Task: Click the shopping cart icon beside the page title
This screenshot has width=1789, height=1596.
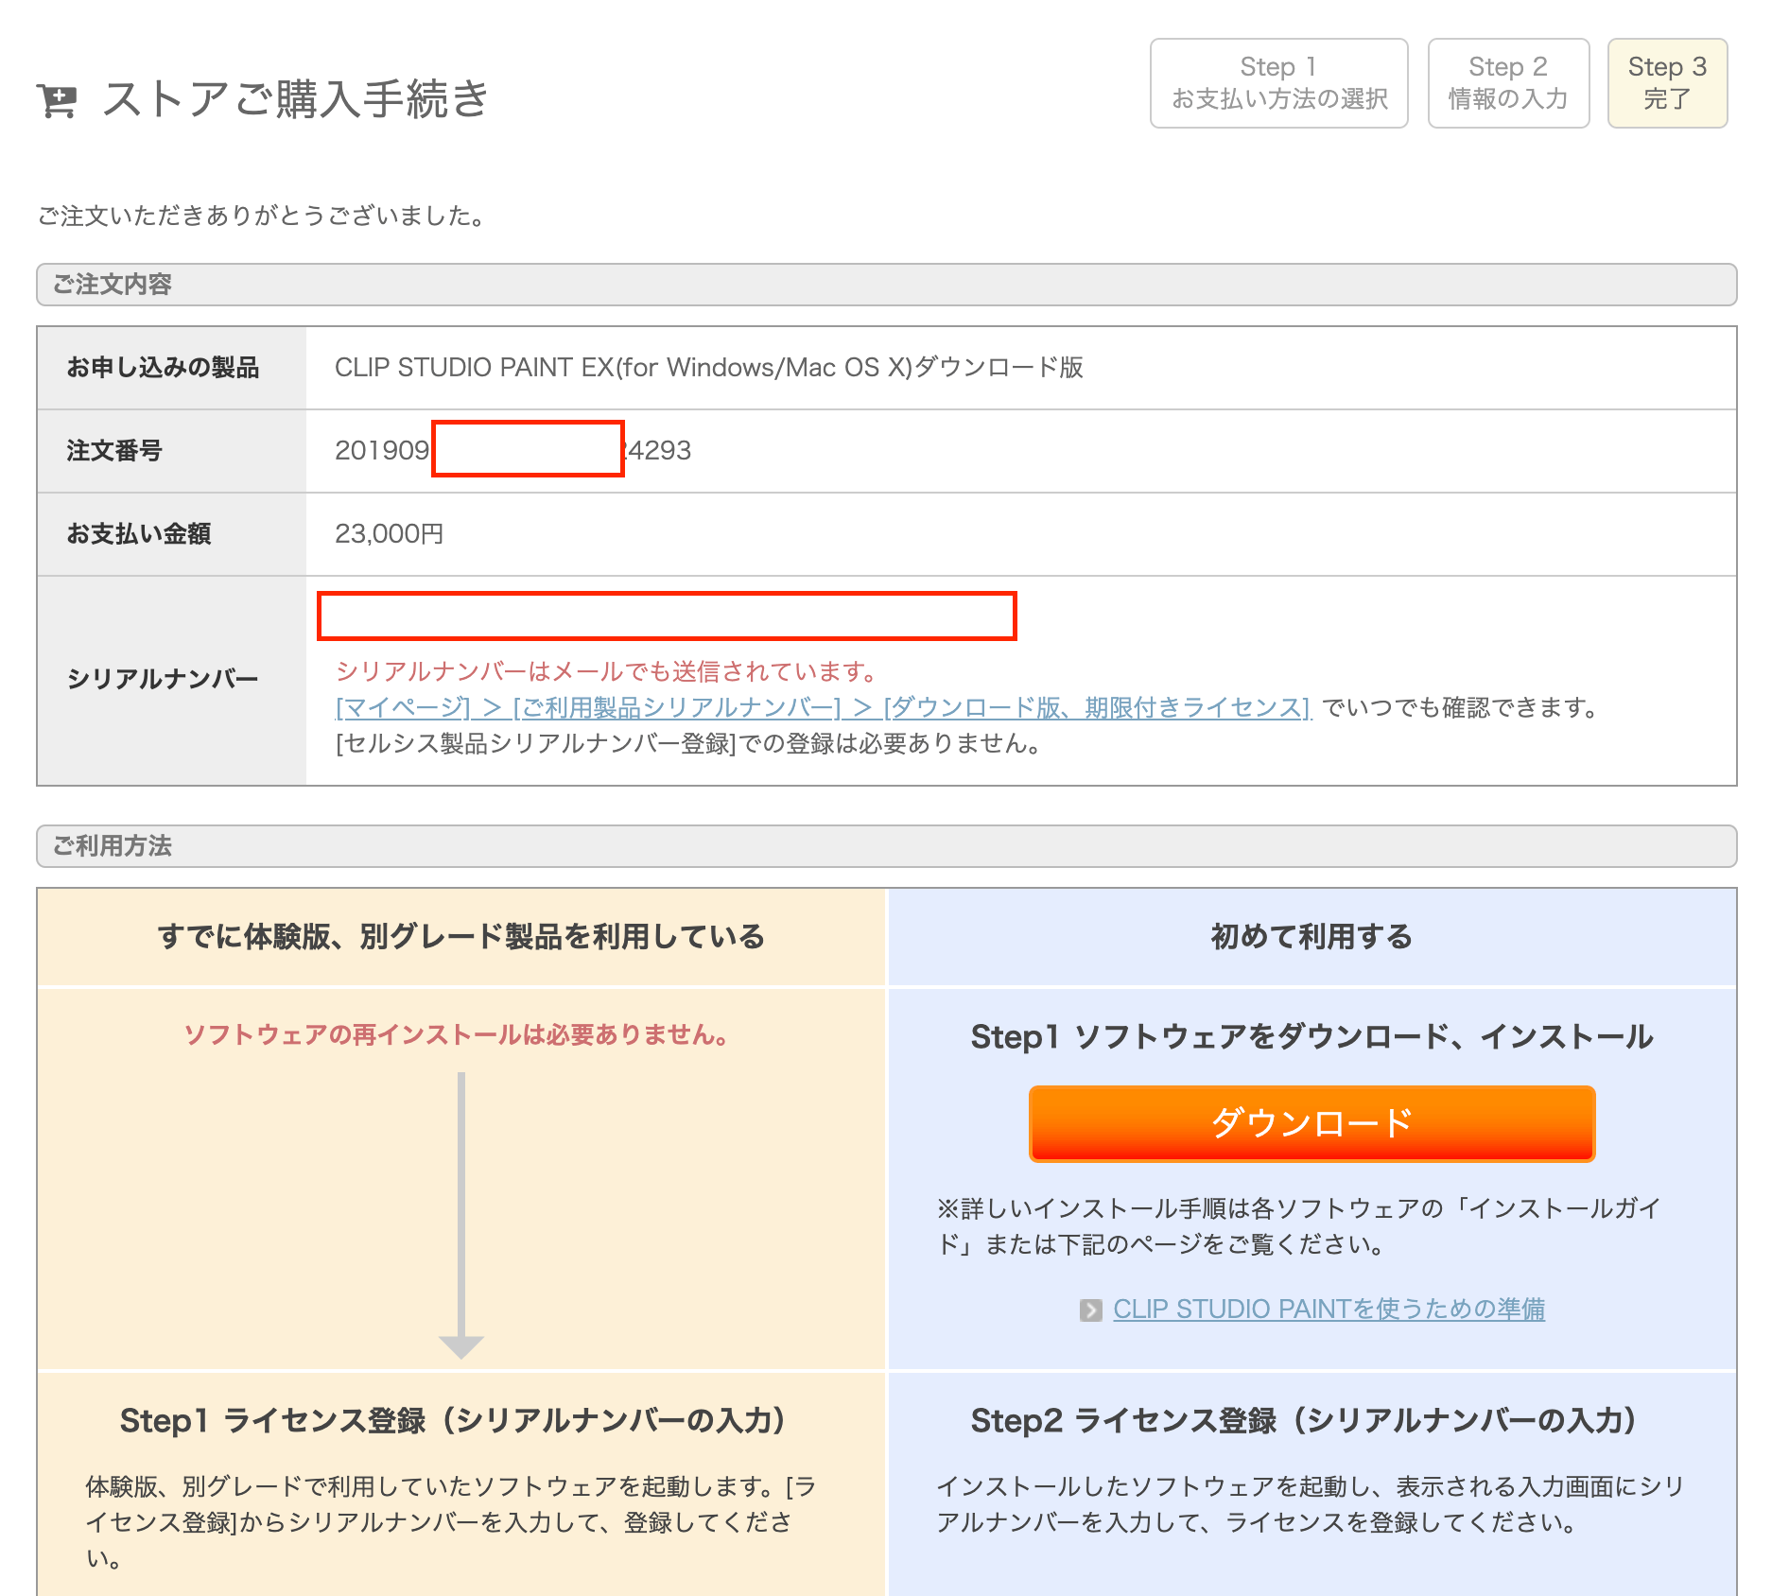Action: coord(57,100)
